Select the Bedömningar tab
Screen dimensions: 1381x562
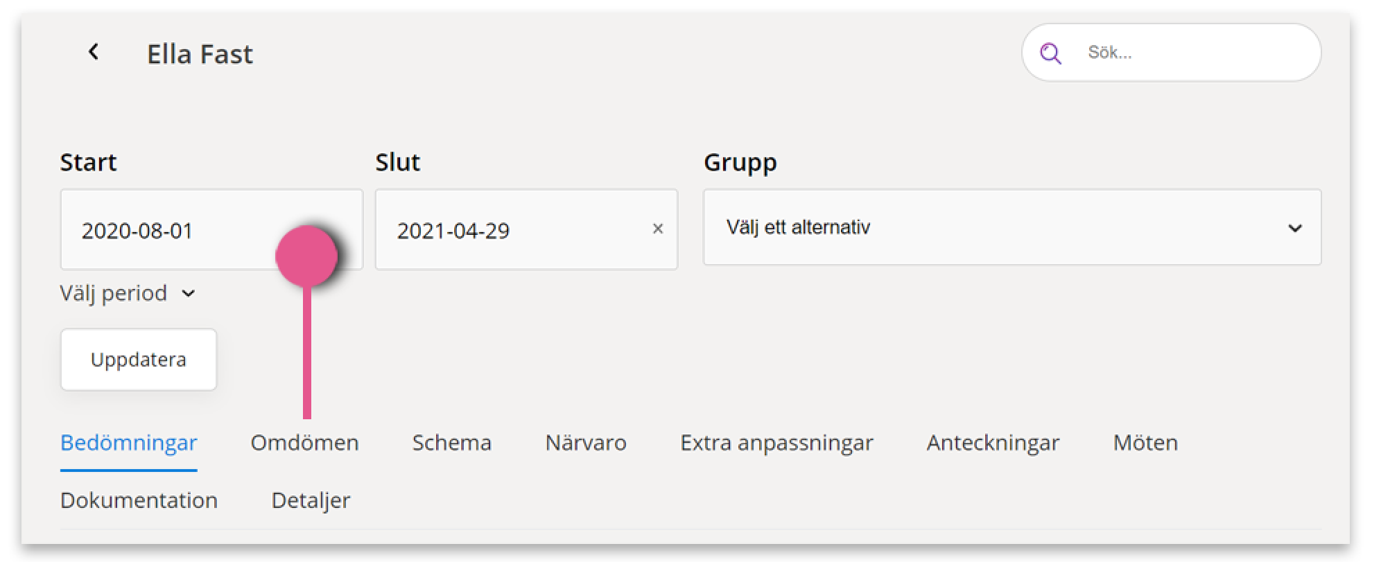point(129,443)
